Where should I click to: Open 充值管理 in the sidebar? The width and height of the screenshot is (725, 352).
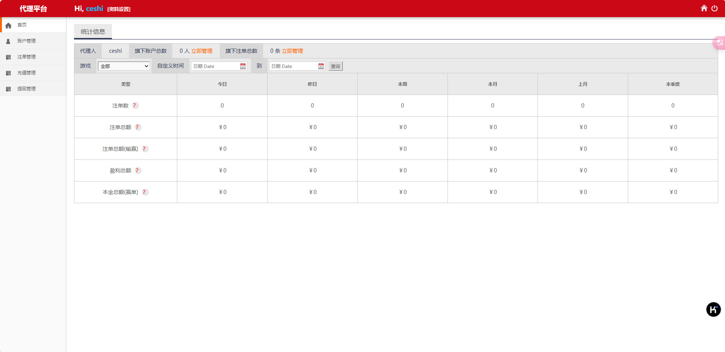coord(26,73)
